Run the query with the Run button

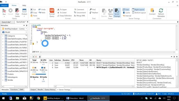click(x=4, y=12)
